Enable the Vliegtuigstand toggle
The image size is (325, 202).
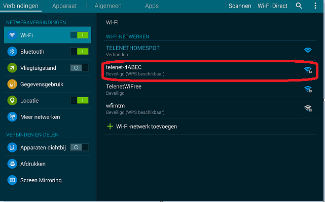click(80, 68)
